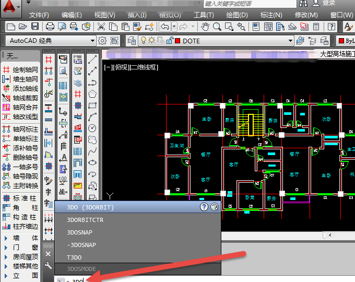Toggle layer lock padlock icon

(x=170, y=41)
